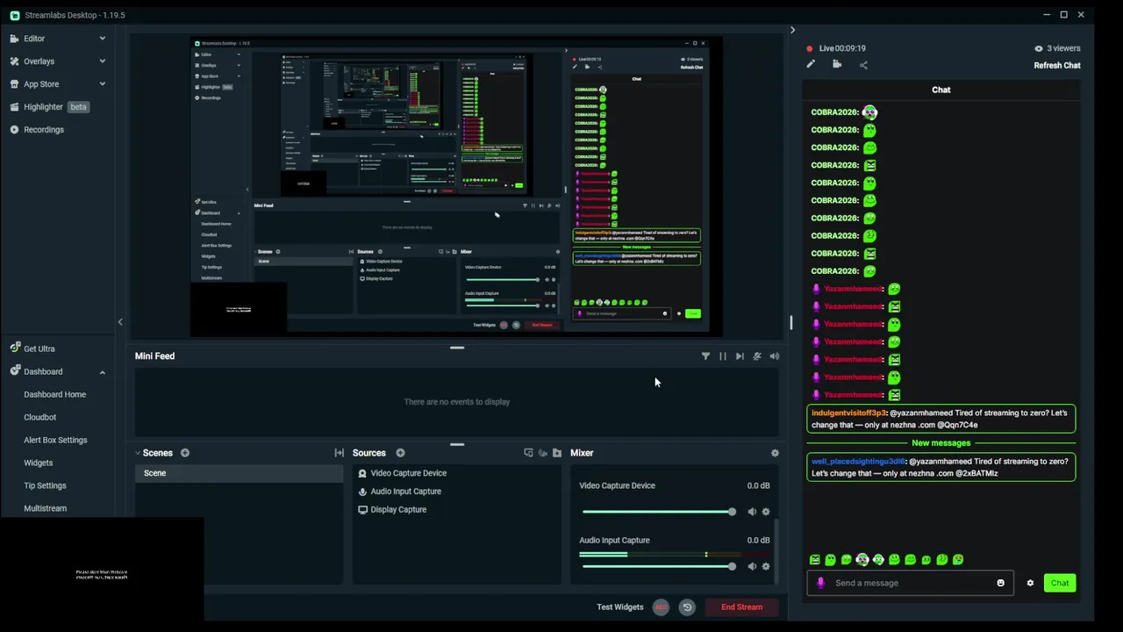Open chat settings gear
1123x632 pixels.
(x=1030, y=583)
